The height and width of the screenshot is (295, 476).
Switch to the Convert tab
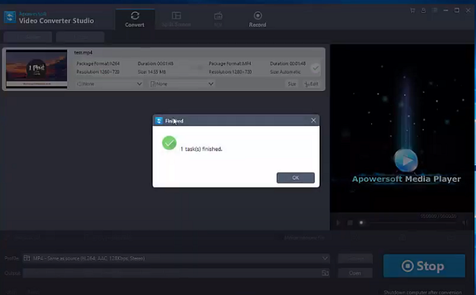(135, 20)
